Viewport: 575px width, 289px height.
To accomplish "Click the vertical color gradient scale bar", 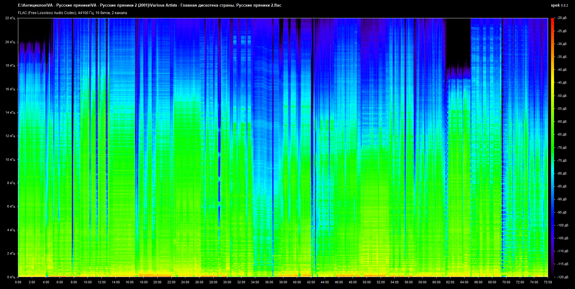I will click(552, 147).
